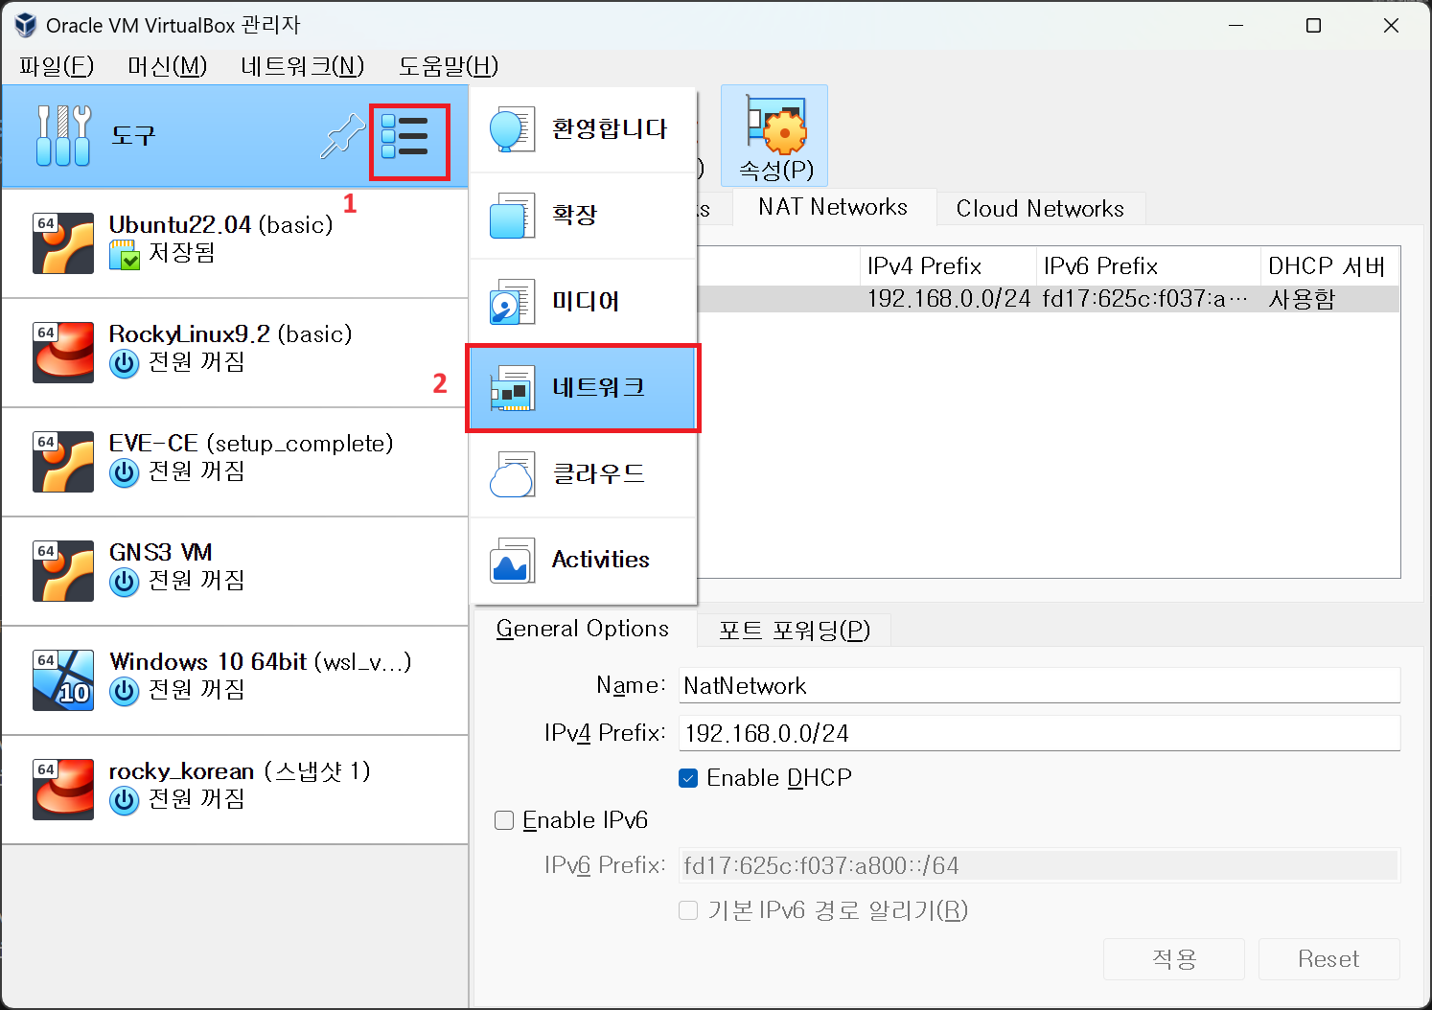Open the 네트워크(N) menu
The width and height of the screenshot is (1432, 1010).
[303, 66]
